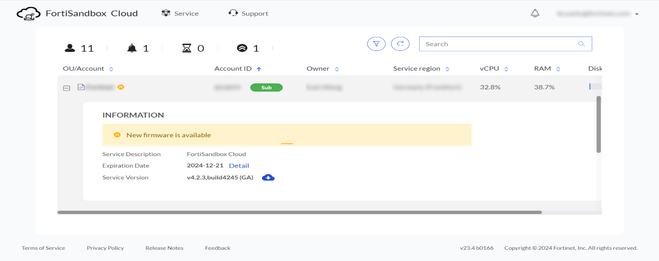The height and width of the screenshot is (261, 659).
Task: Sort by OU/Account column
Action: pos(111,69)
